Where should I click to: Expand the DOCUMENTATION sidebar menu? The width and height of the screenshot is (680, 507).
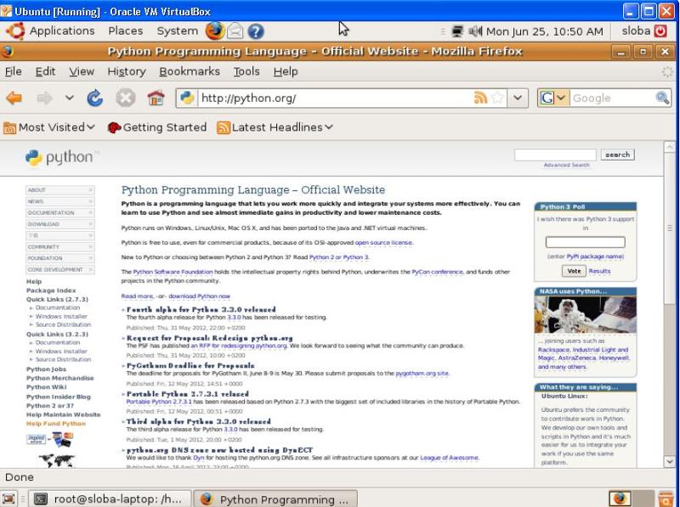point(60,213)
